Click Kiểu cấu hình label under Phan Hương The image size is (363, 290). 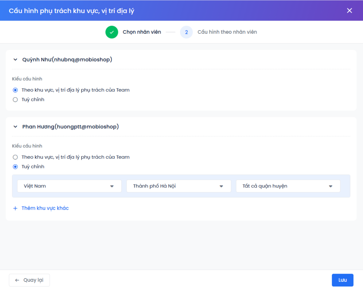(x=27, y=146)
